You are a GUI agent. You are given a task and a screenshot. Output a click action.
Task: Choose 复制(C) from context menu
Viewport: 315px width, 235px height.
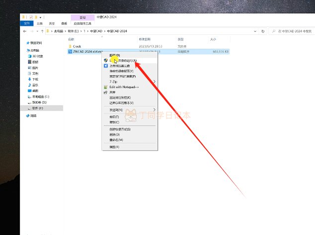(130, 122)
